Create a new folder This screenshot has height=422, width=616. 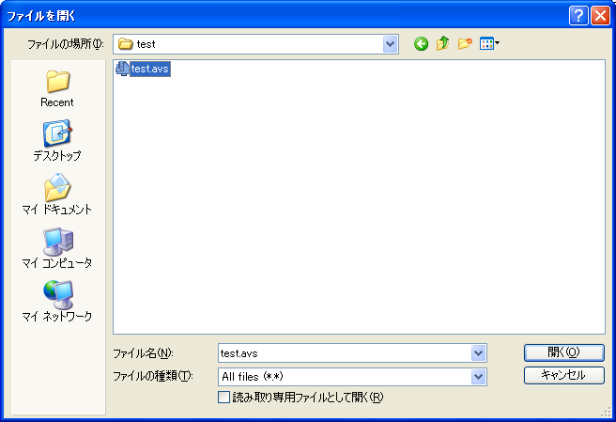point(464,44)
